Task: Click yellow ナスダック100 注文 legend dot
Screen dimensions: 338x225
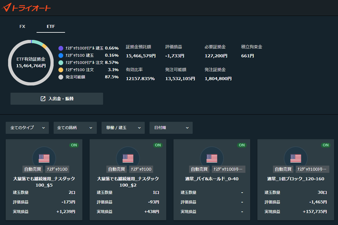Action: (x=61, y=70)
